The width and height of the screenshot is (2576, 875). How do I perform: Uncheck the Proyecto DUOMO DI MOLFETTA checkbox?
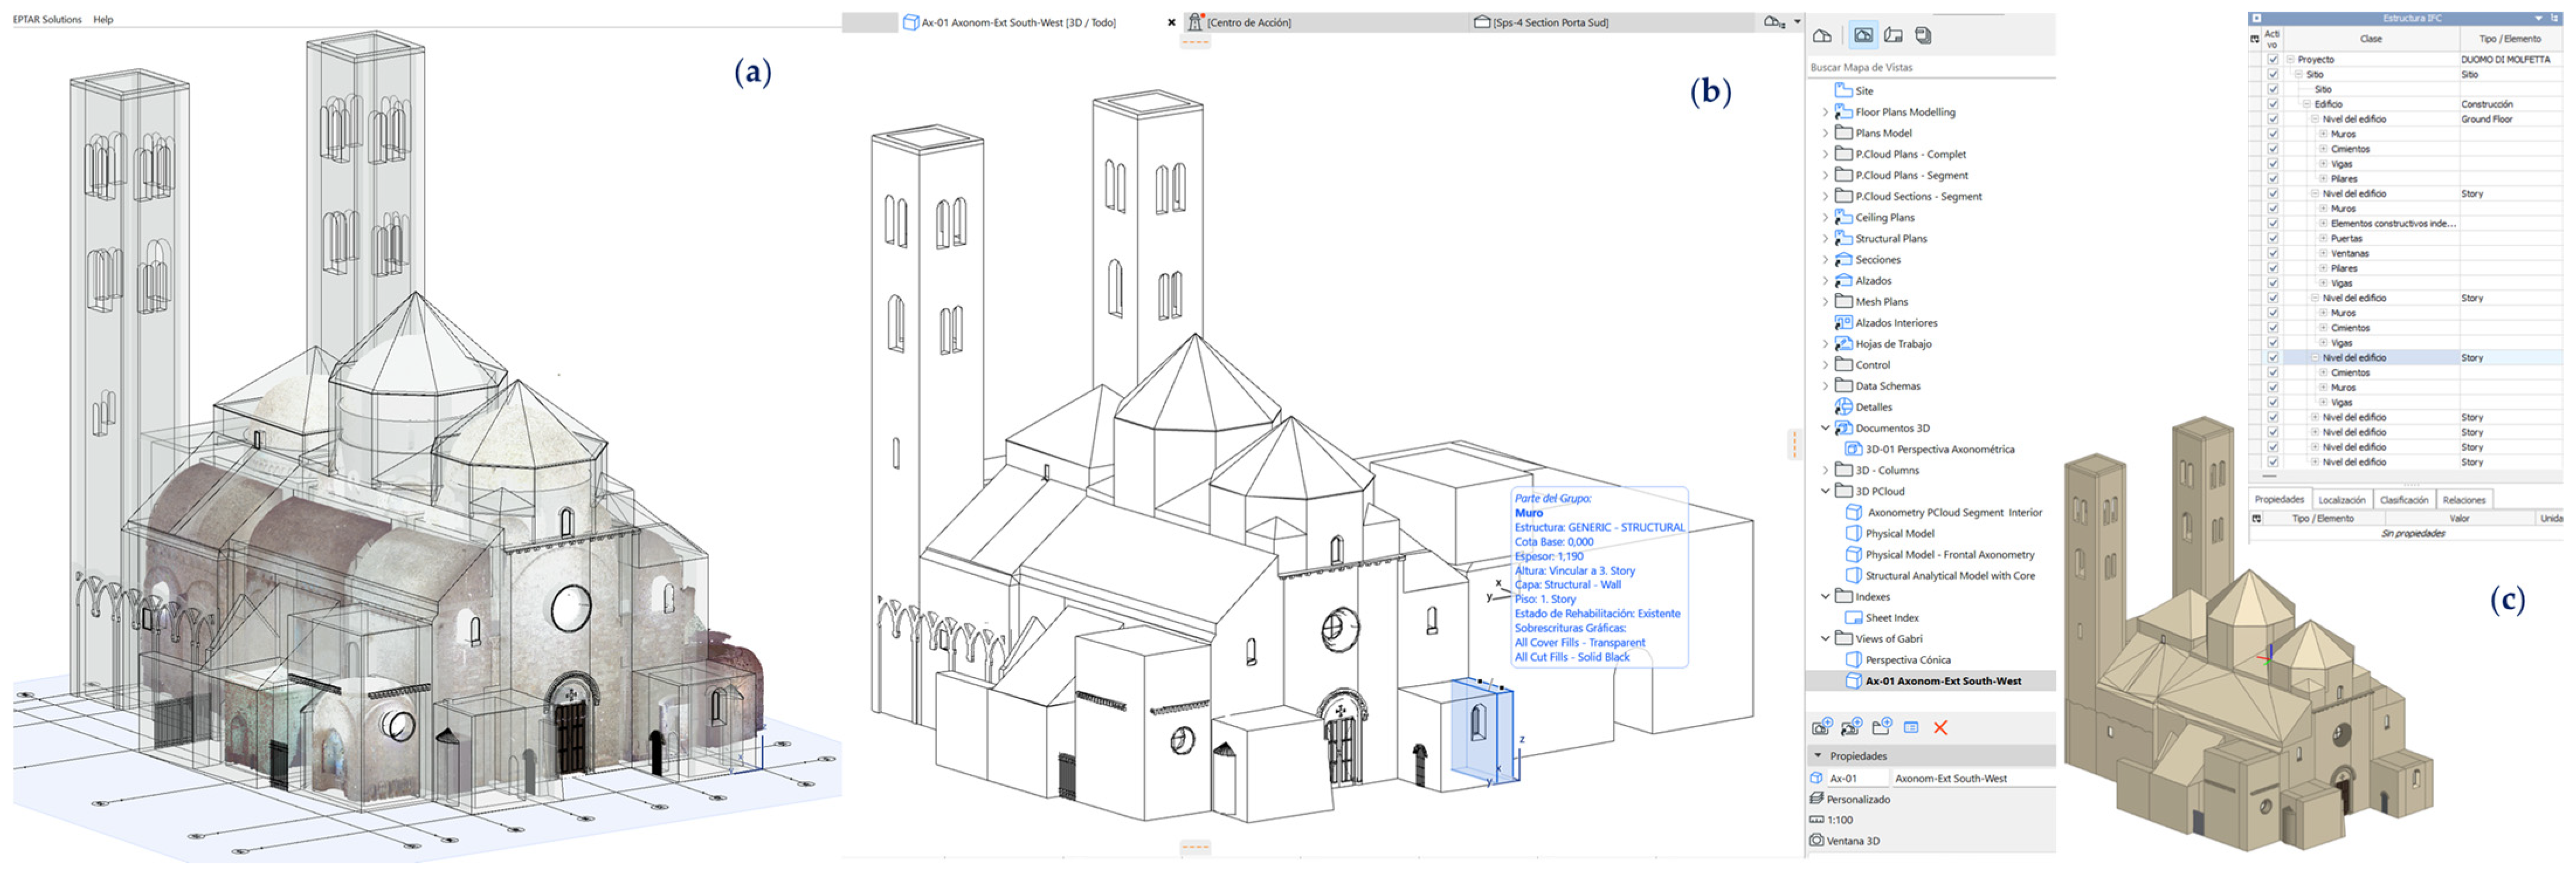tap(2273, 60)
